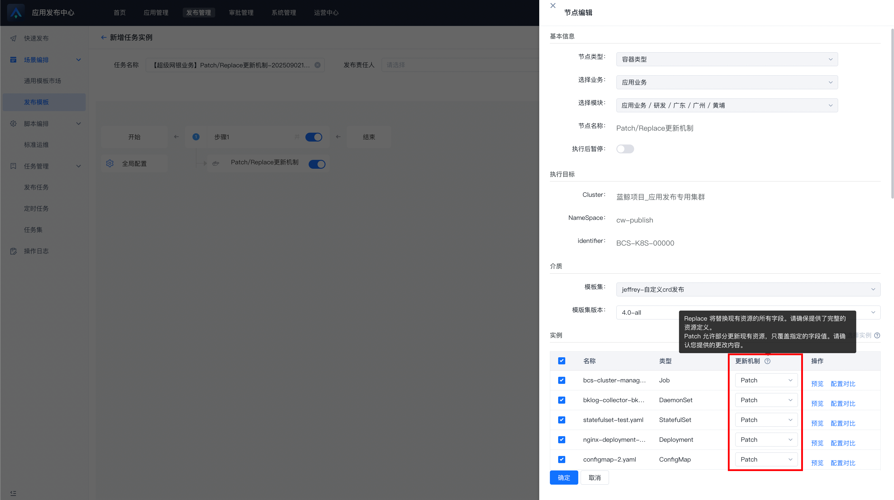The image size is (894, 500).
Task: Open the 更新机制 dropdown for configmap-2.yaml
Action: 766,460
